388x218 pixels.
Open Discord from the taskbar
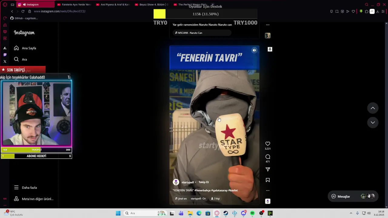click(243, 213)
